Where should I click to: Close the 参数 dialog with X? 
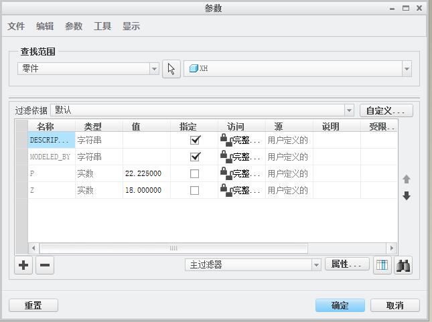[x=419, y=8]
